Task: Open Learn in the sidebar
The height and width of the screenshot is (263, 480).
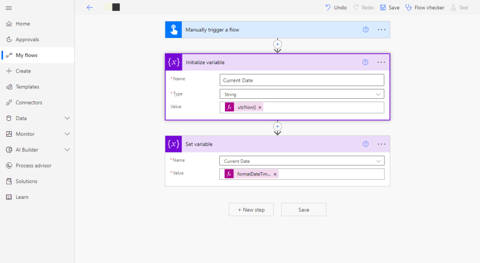Action: [x=37, y=197]
